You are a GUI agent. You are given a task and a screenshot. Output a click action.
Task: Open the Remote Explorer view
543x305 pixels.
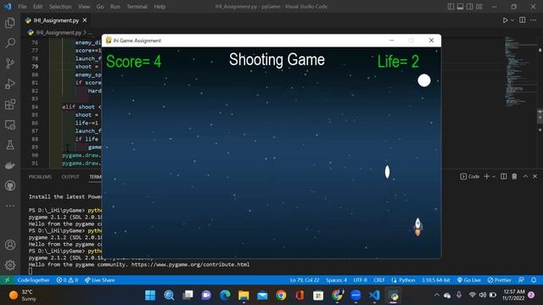point(10,125)
